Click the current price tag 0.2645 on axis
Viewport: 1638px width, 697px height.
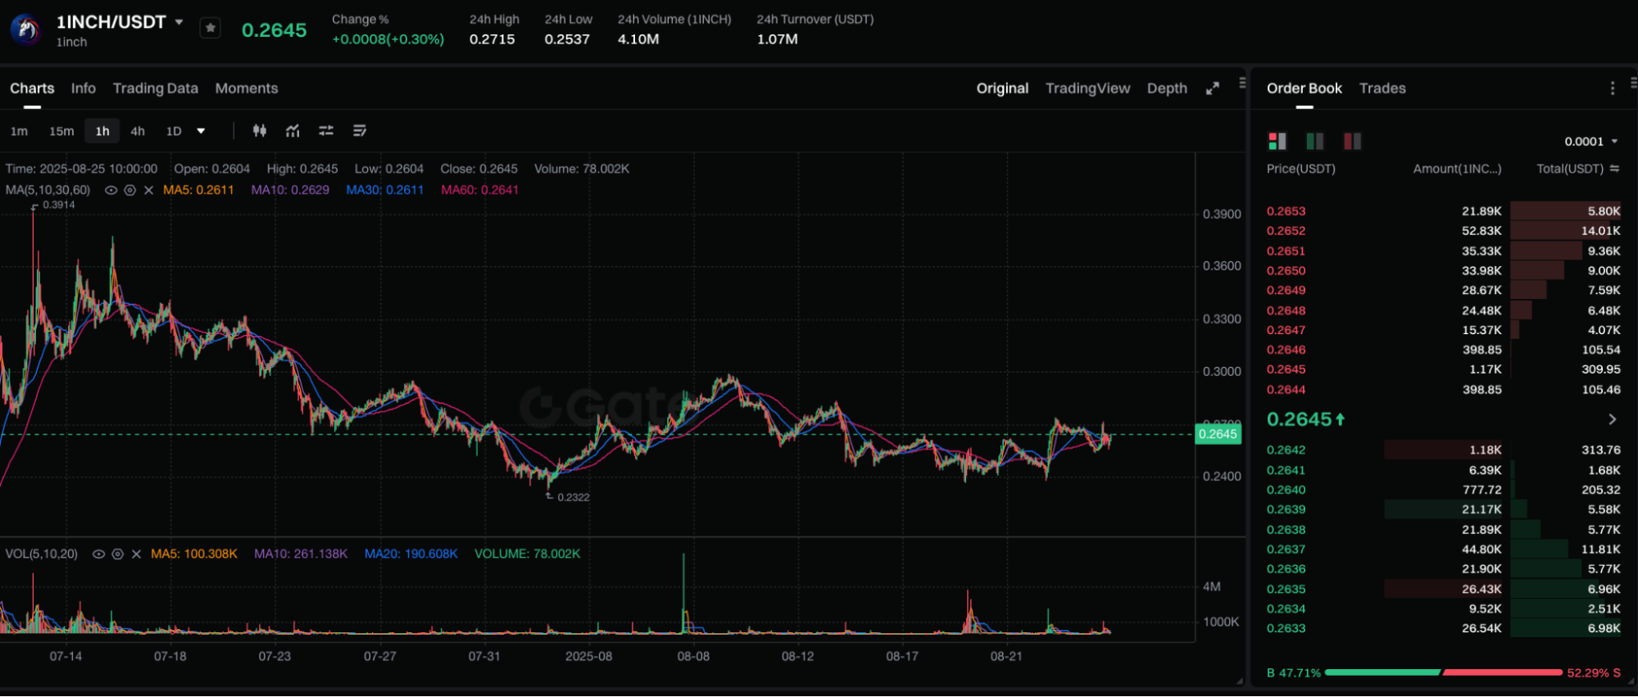[1218, 434]
